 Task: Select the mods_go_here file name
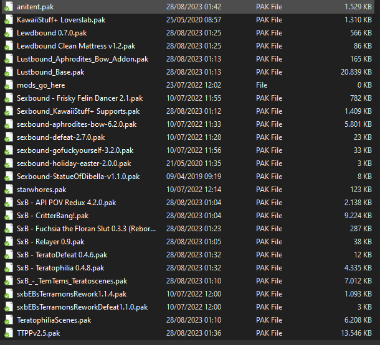40,85
